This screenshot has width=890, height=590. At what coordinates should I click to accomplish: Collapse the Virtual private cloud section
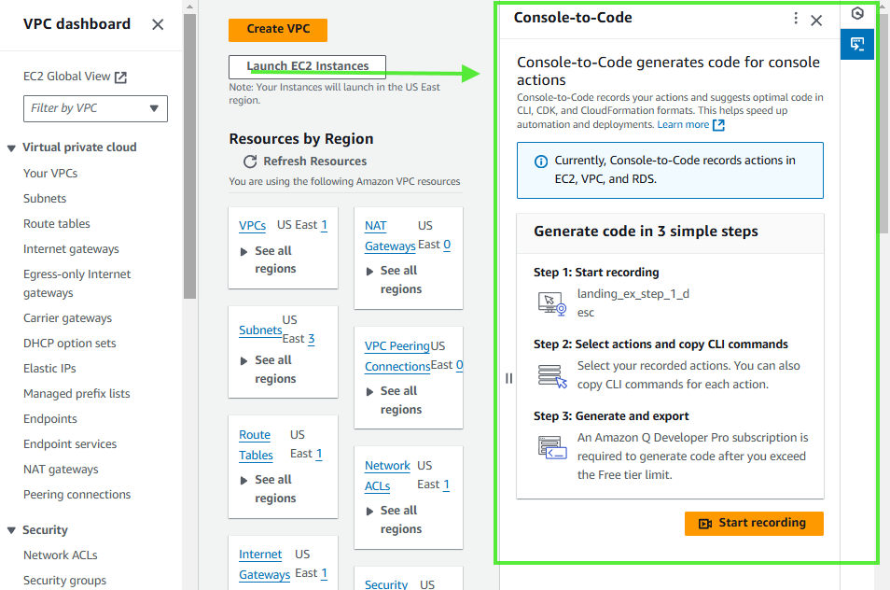[x=9, y=147]
